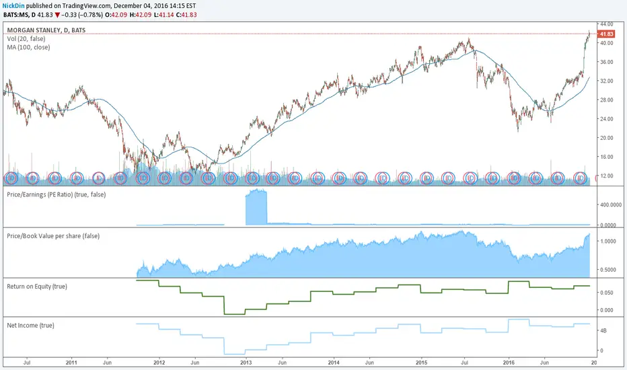Click the 12.00 price axis label
The image size is (627, 370).
pos(607,176)
